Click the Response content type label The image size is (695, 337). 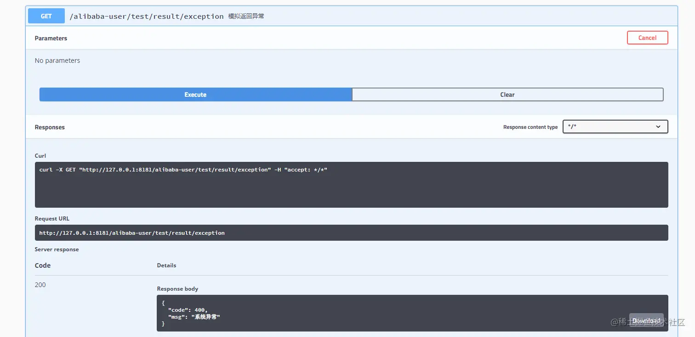[530, 127]
